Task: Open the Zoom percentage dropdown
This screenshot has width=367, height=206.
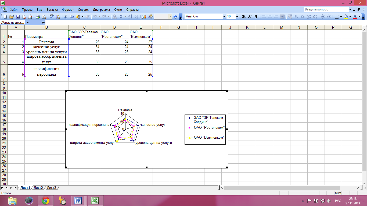Action: [170, 17]
